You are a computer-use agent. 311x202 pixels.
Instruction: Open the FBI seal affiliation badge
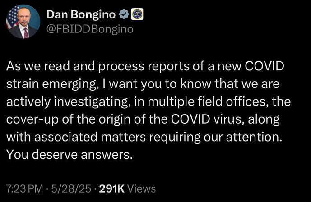(137, 14)
